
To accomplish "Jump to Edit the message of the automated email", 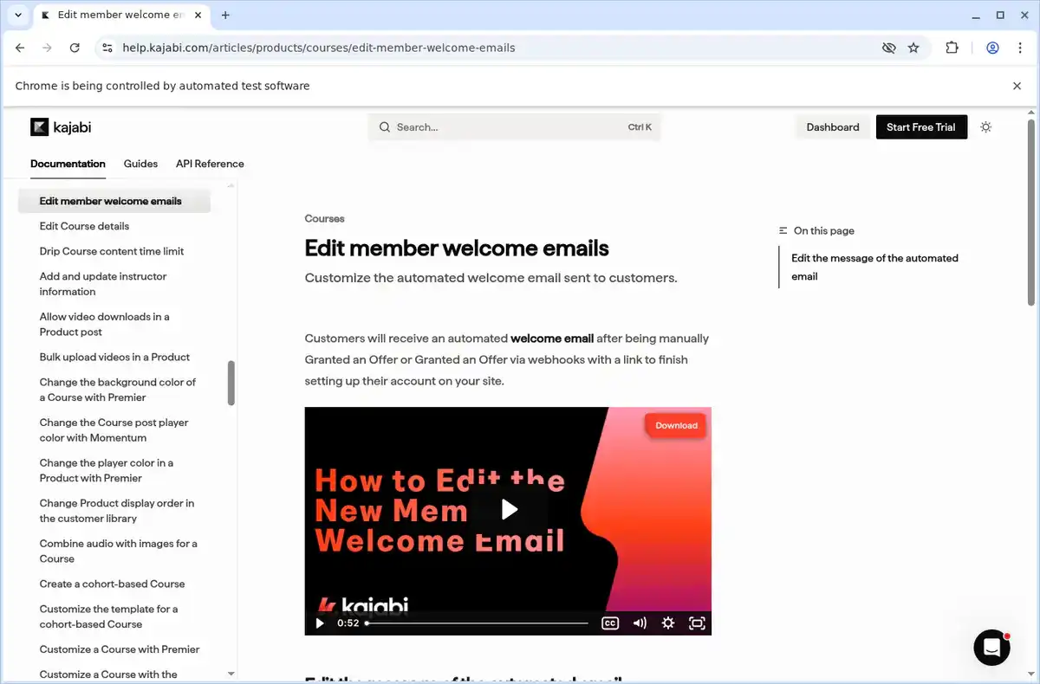I will (x=874, y=267).
